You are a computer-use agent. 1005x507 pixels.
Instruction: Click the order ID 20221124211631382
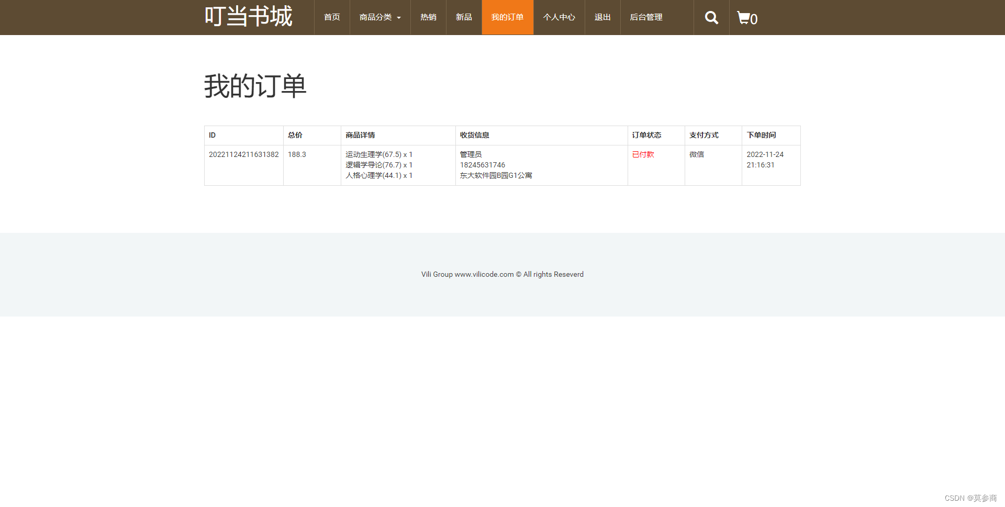[x=243, y=154]
